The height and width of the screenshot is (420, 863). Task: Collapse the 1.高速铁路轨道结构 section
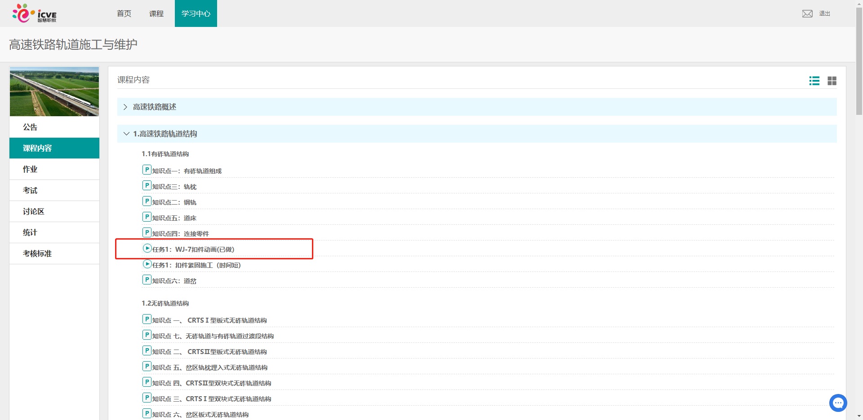click(126, 134)
